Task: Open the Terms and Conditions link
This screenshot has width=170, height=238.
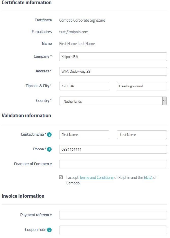Action: tap(96, 177)
